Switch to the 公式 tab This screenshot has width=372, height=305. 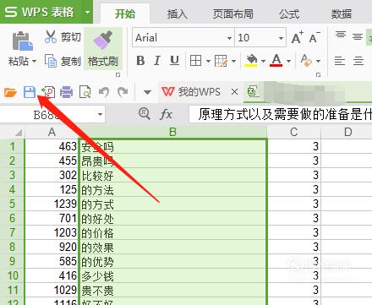click(289, 14)
